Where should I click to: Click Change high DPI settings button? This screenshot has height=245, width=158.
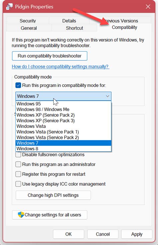53,195
